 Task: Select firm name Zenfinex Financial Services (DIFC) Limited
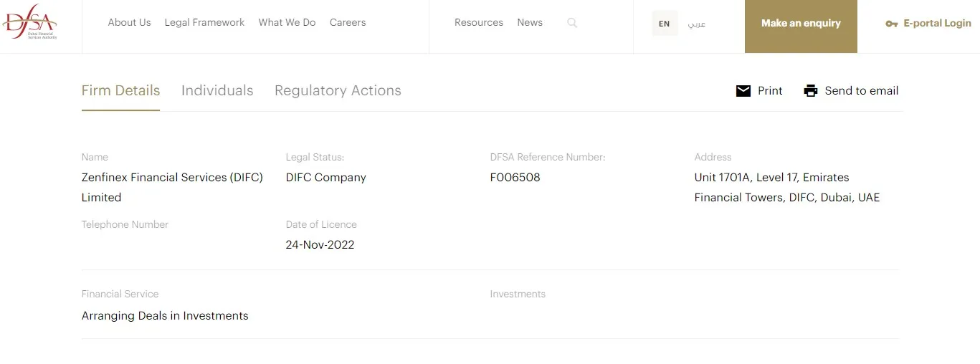click(172, 187)
